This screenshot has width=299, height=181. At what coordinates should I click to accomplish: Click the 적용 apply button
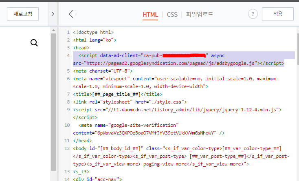click(x=278, y=14)
